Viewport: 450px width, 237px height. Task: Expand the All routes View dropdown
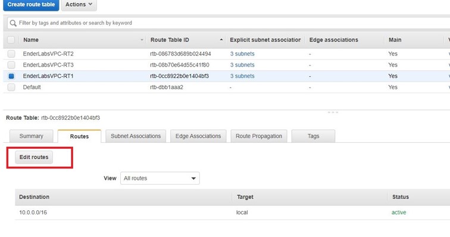pyautogui.click(x=160, y=178)
